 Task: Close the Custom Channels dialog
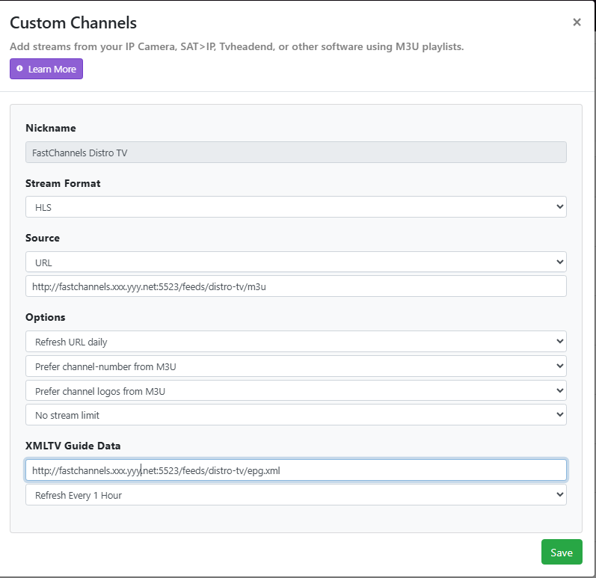coord(577,22)
